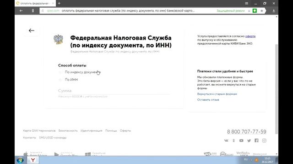Open 'Помощь' footer link
Viewport: 293px width, 164px height.
(111, 131)
